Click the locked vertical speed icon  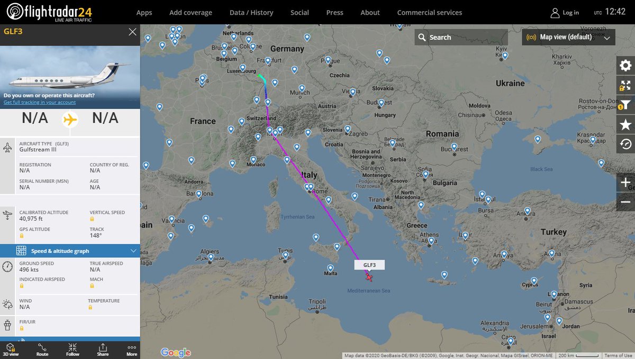tap(92, 219)
